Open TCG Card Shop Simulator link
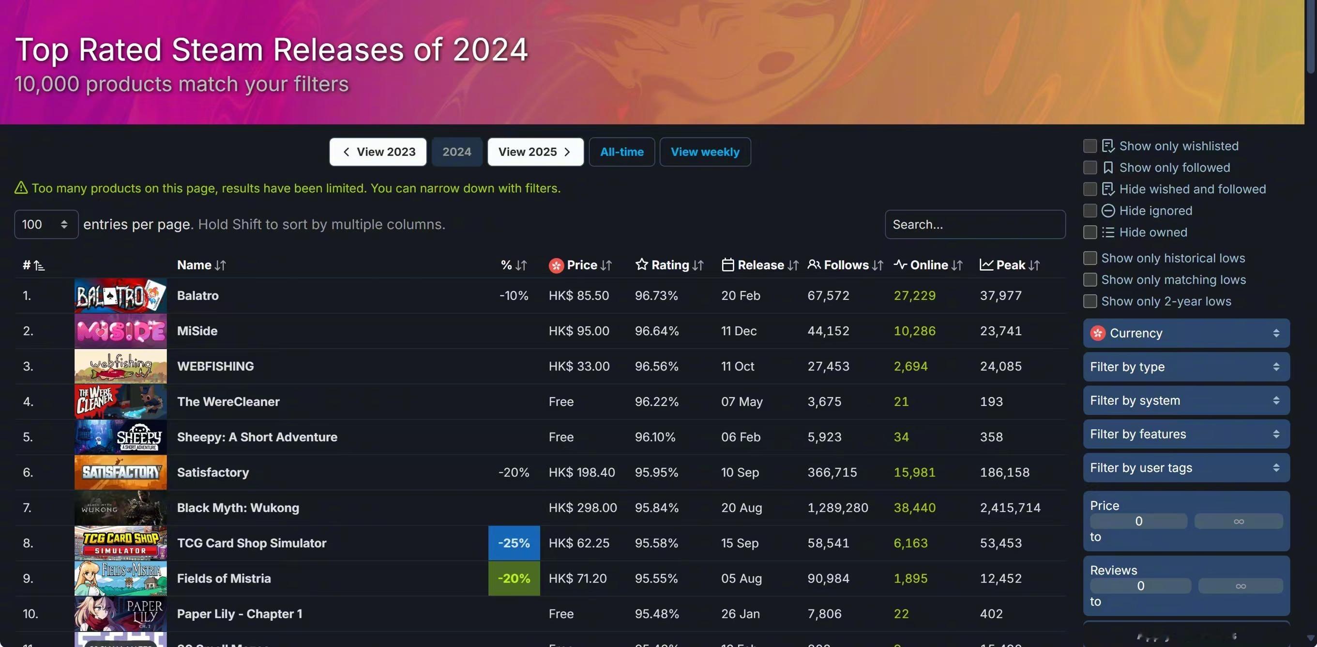 [252, 543]
